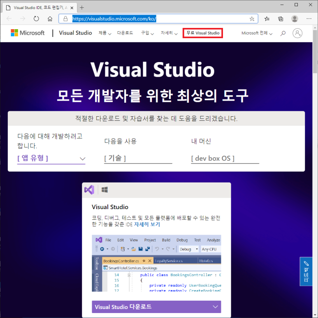Click the Visual Studio purple logo icon

pyautogui.click(x=89, y=190)
